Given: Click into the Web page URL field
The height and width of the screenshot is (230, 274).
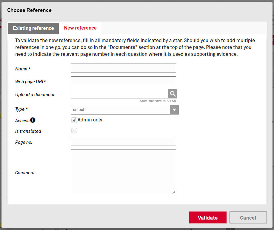Looking at the screenshot, I should coord(124,81).
